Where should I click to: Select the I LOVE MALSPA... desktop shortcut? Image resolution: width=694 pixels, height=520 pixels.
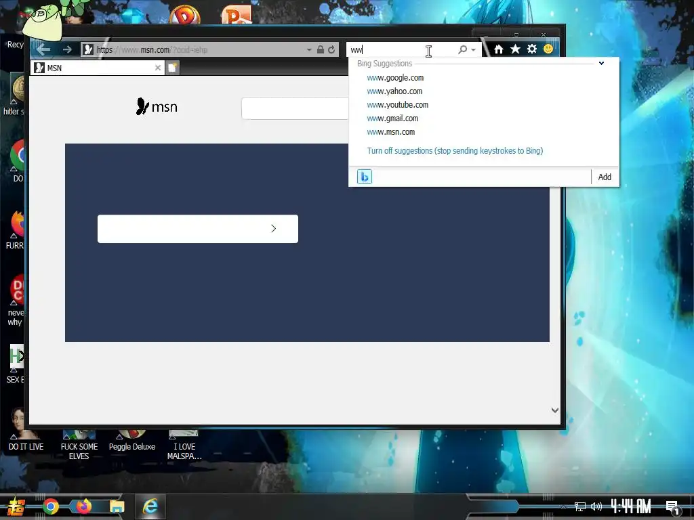(x=184, y=445)
